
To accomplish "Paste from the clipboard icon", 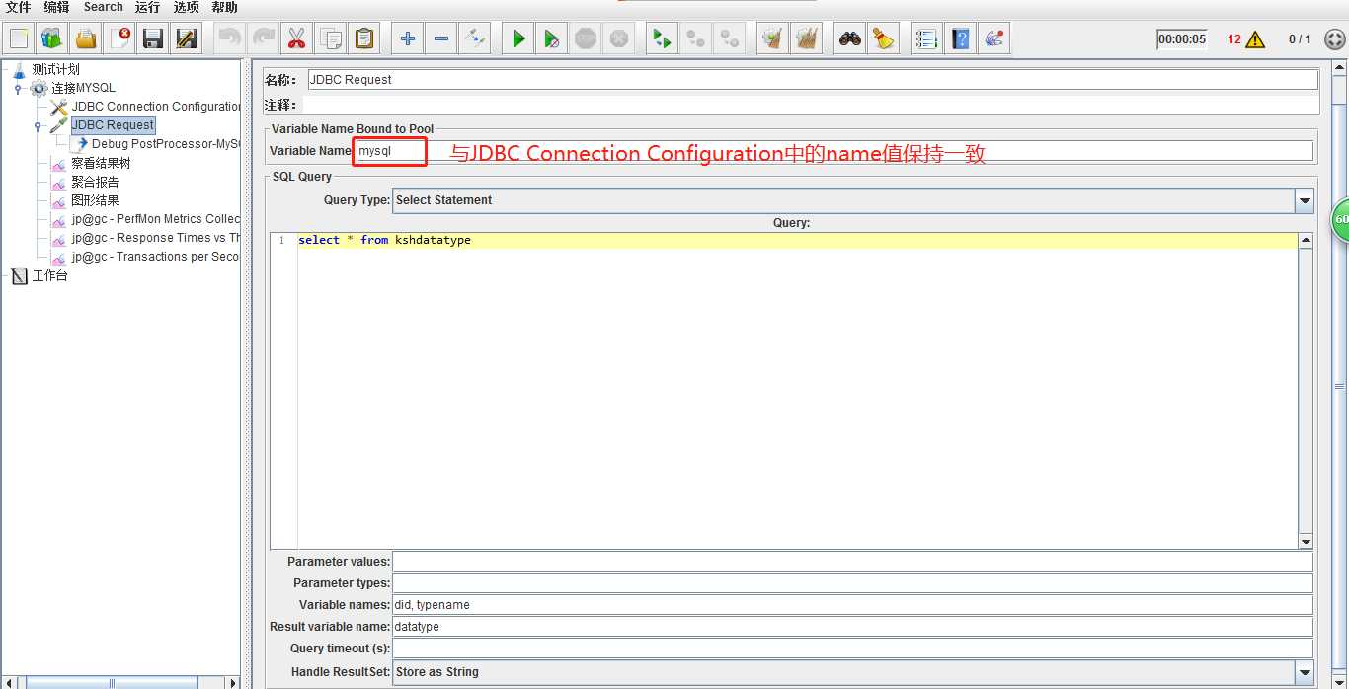I will click(364, 38).
